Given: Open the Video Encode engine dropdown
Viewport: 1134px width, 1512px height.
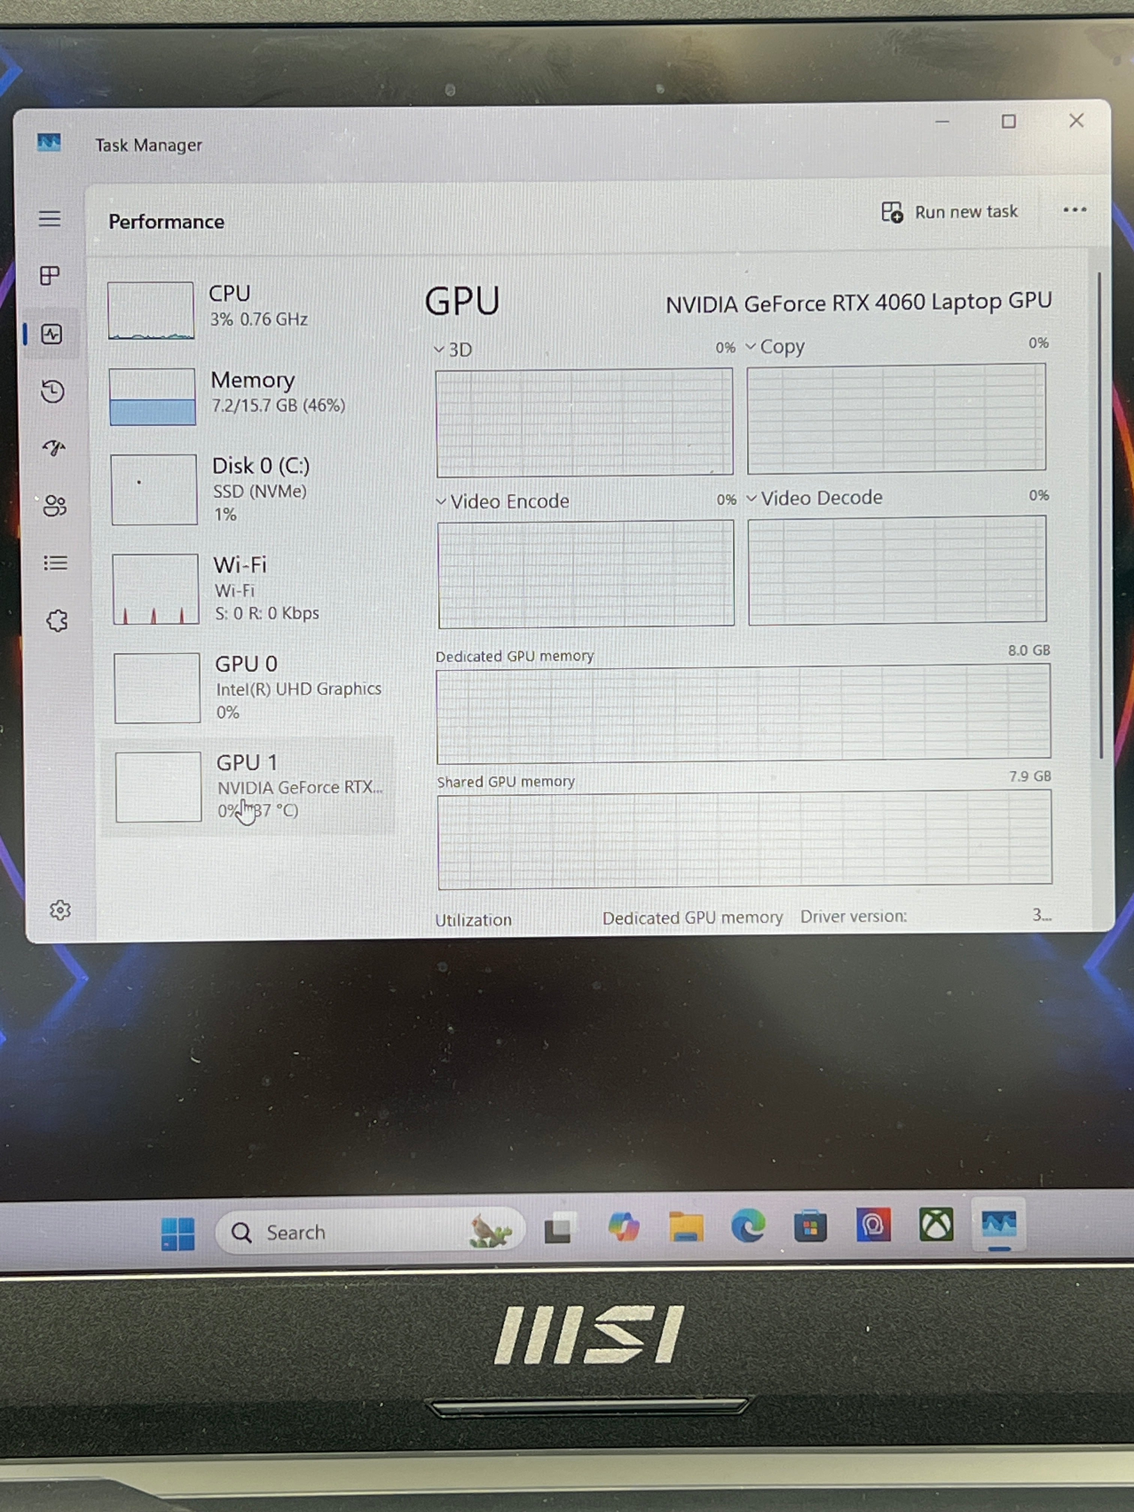Looking at the screenshot, I should pos(502,501).
